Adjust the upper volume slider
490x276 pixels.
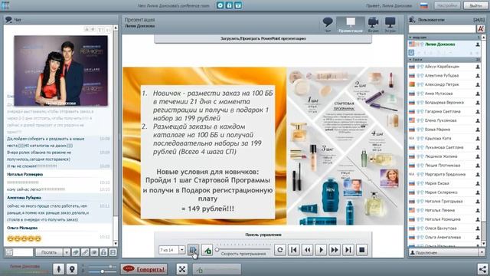pyautogui.click(x=110, y=267)
